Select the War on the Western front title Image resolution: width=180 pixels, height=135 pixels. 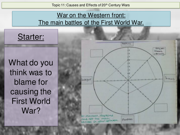pos(91,15)
